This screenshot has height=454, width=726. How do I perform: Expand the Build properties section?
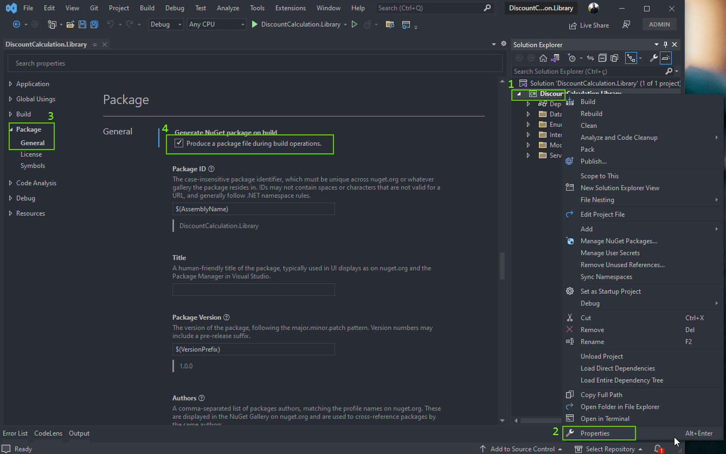(x=11, y=114)
